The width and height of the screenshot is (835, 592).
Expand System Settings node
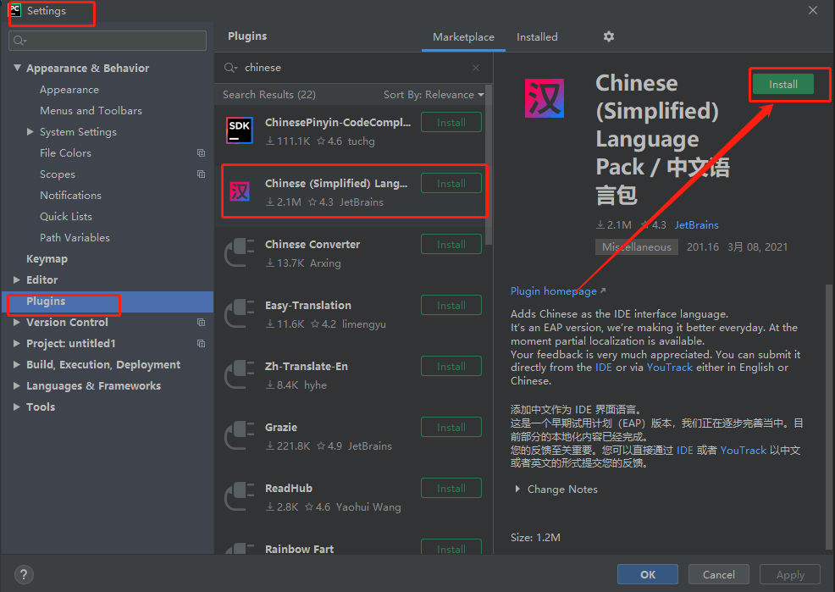[x=30, y=131]
